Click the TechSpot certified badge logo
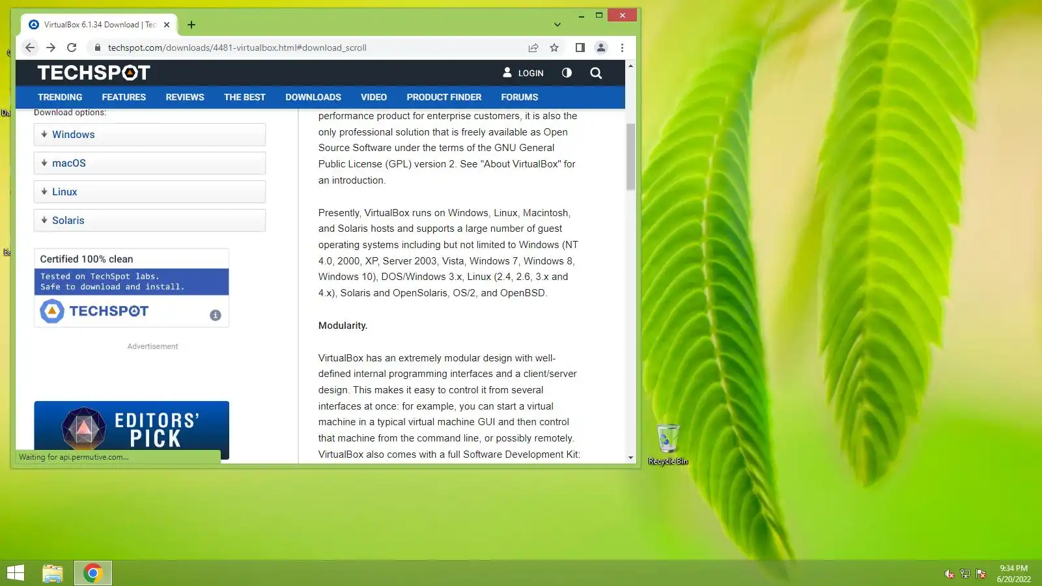The height and width of the screenshot is (586, 1042). click(x=94, y=311)
